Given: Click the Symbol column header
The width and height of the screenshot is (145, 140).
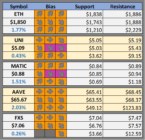Looking at the screenshot, I should tap(19, 7).
